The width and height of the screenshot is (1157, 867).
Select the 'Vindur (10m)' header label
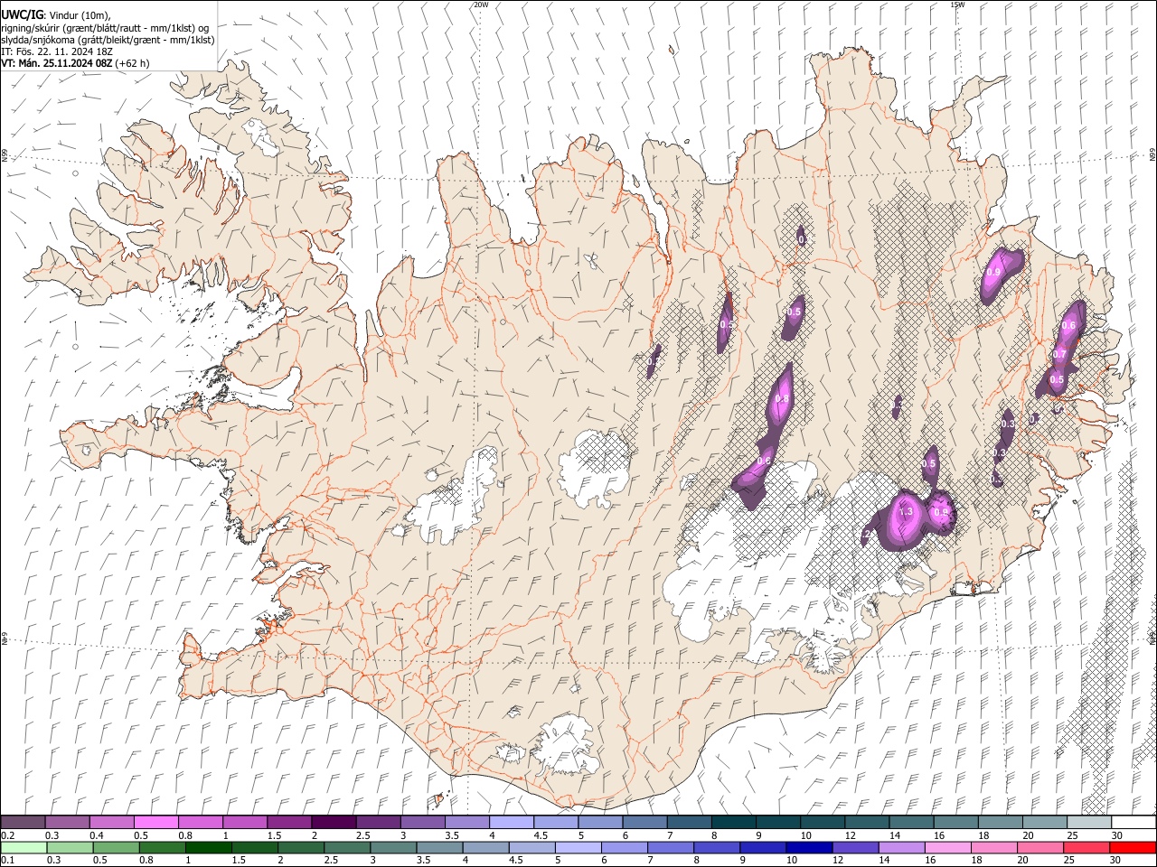(x=80, y=15)
